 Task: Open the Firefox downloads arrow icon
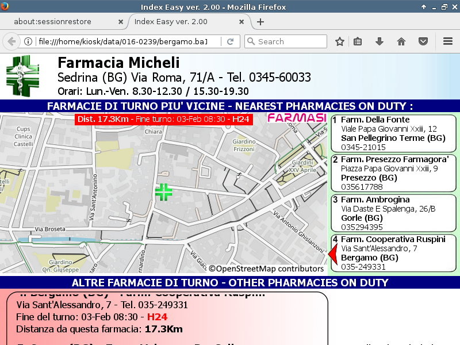[x=379, y=41]
